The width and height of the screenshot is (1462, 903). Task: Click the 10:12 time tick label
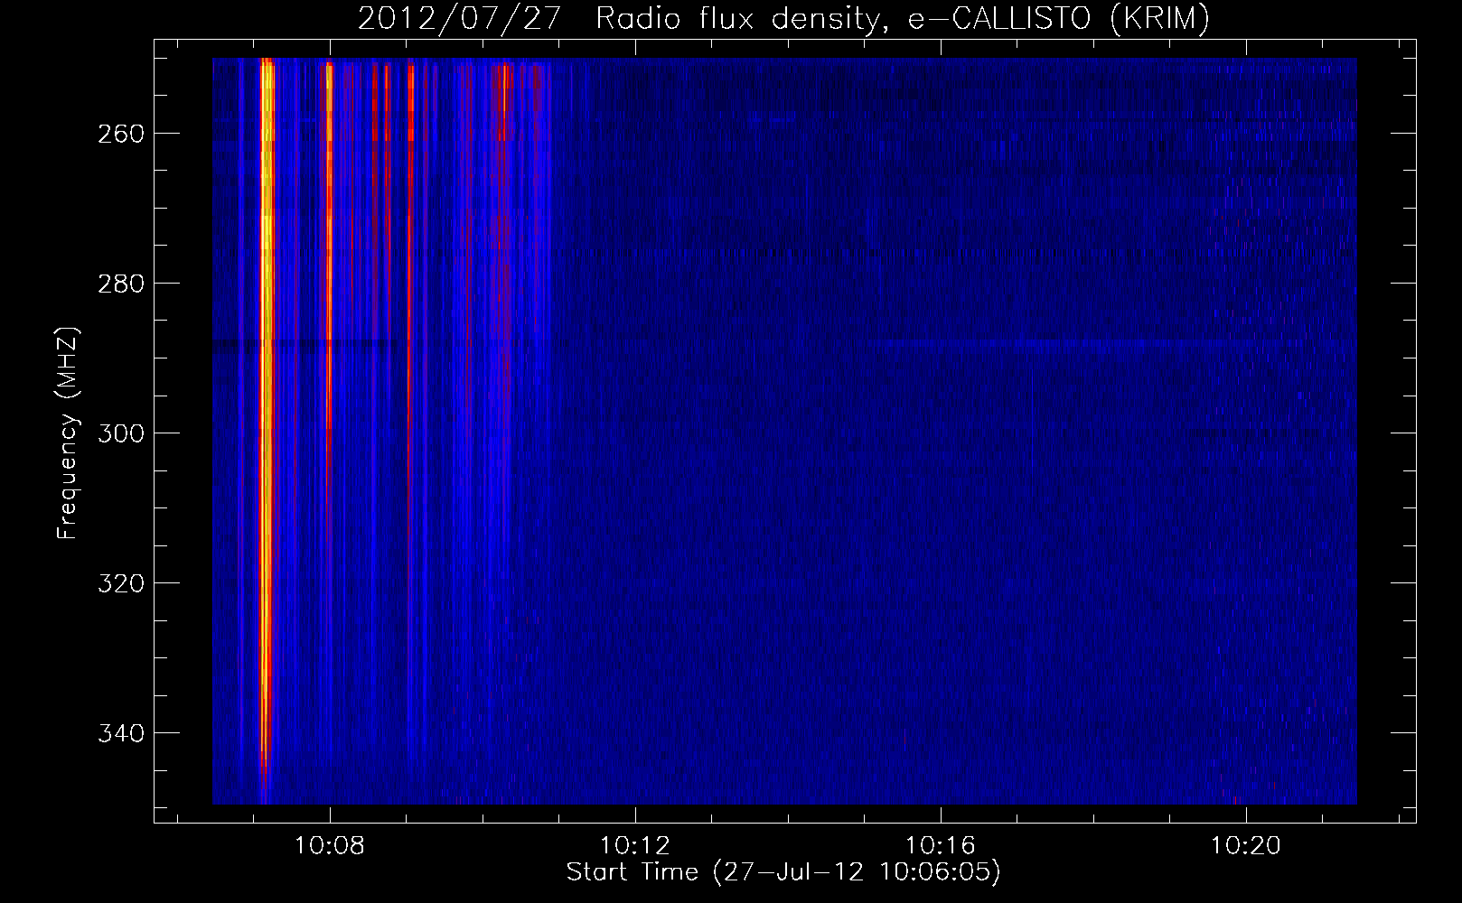(635, 846)
